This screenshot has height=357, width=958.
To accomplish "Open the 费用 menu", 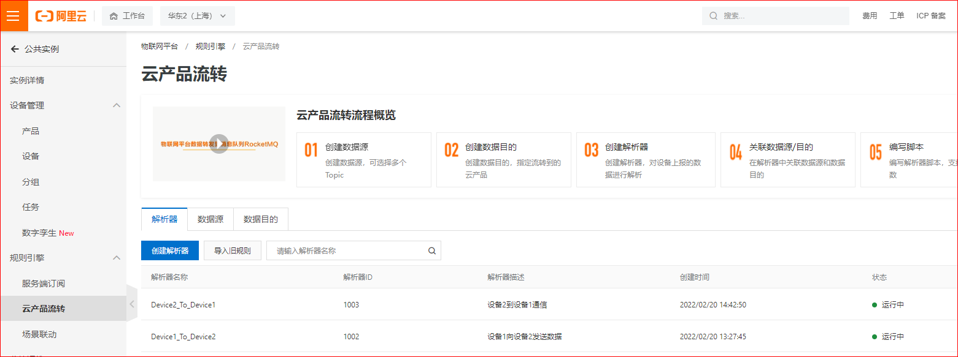I will [870, 16].
